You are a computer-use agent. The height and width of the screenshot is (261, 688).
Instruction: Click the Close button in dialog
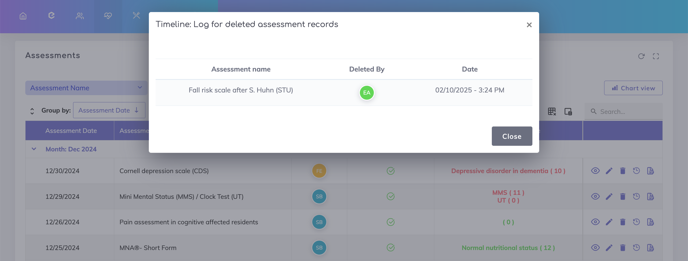[512, 136]
